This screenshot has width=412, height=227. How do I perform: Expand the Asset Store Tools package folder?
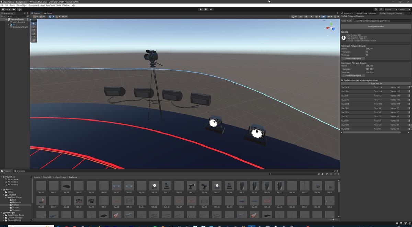click(x=4, y=215)
